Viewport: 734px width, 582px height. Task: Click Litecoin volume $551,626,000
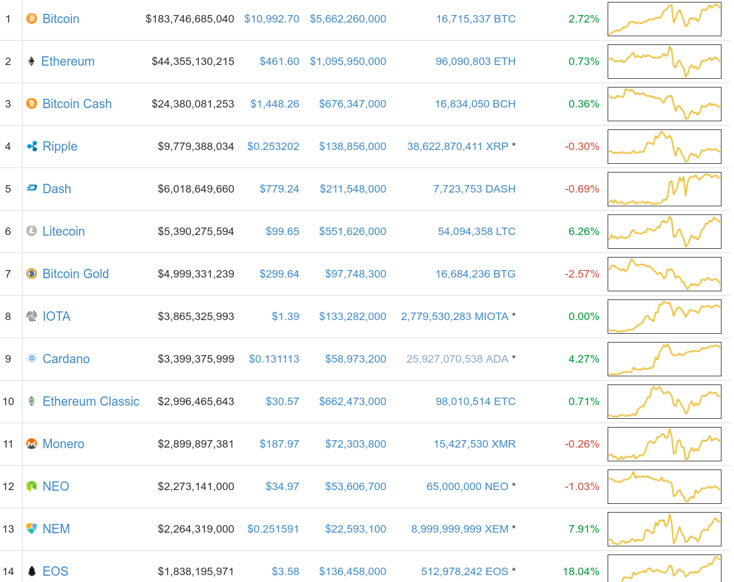352,232
